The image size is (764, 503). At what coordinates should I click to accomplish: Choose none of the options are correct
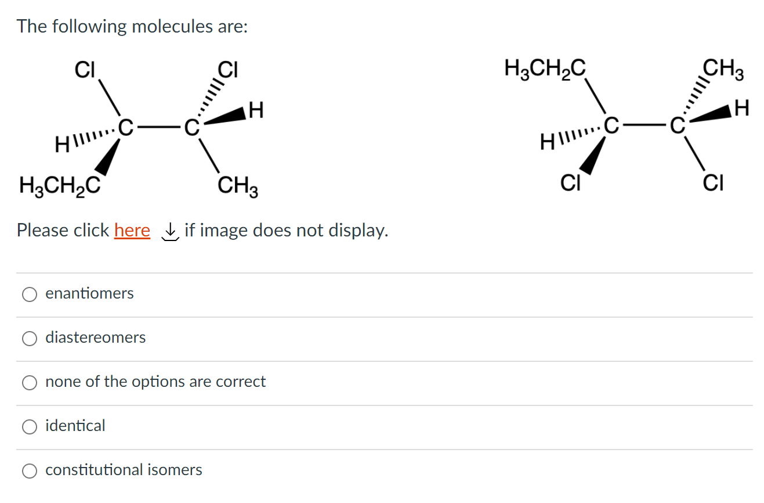[x=30, y=382]
